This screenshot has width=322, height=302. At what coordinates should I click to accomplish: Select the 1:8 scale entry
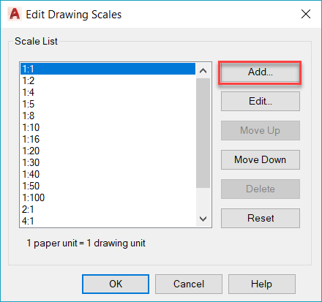coord(108,116)
